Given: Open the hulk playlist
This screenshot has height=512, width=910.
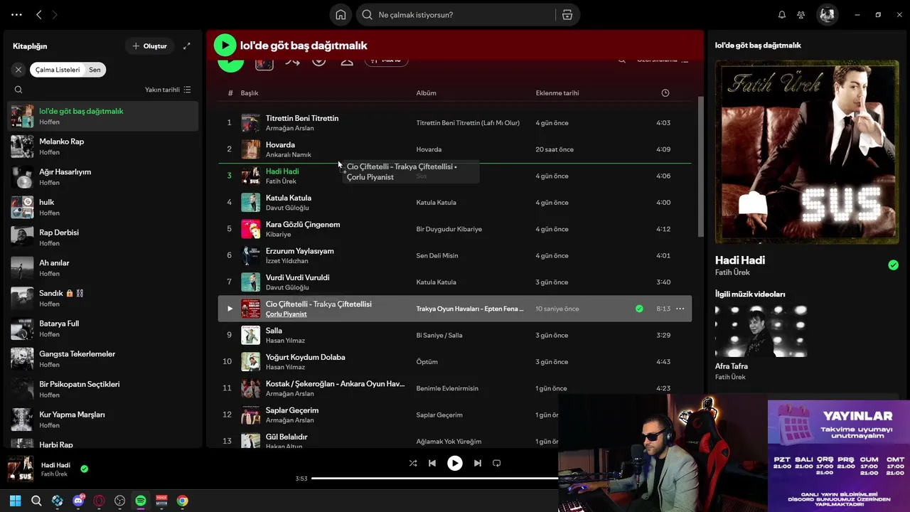Looking at the screenshot, I should click(103, 208).
